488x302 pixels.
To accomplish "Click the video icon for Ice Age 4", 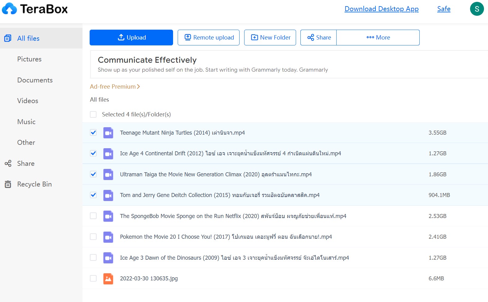I will click(x=108, y=153).
